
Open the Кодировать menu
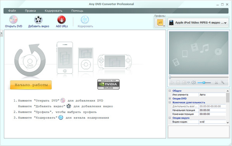coord(53,11)
